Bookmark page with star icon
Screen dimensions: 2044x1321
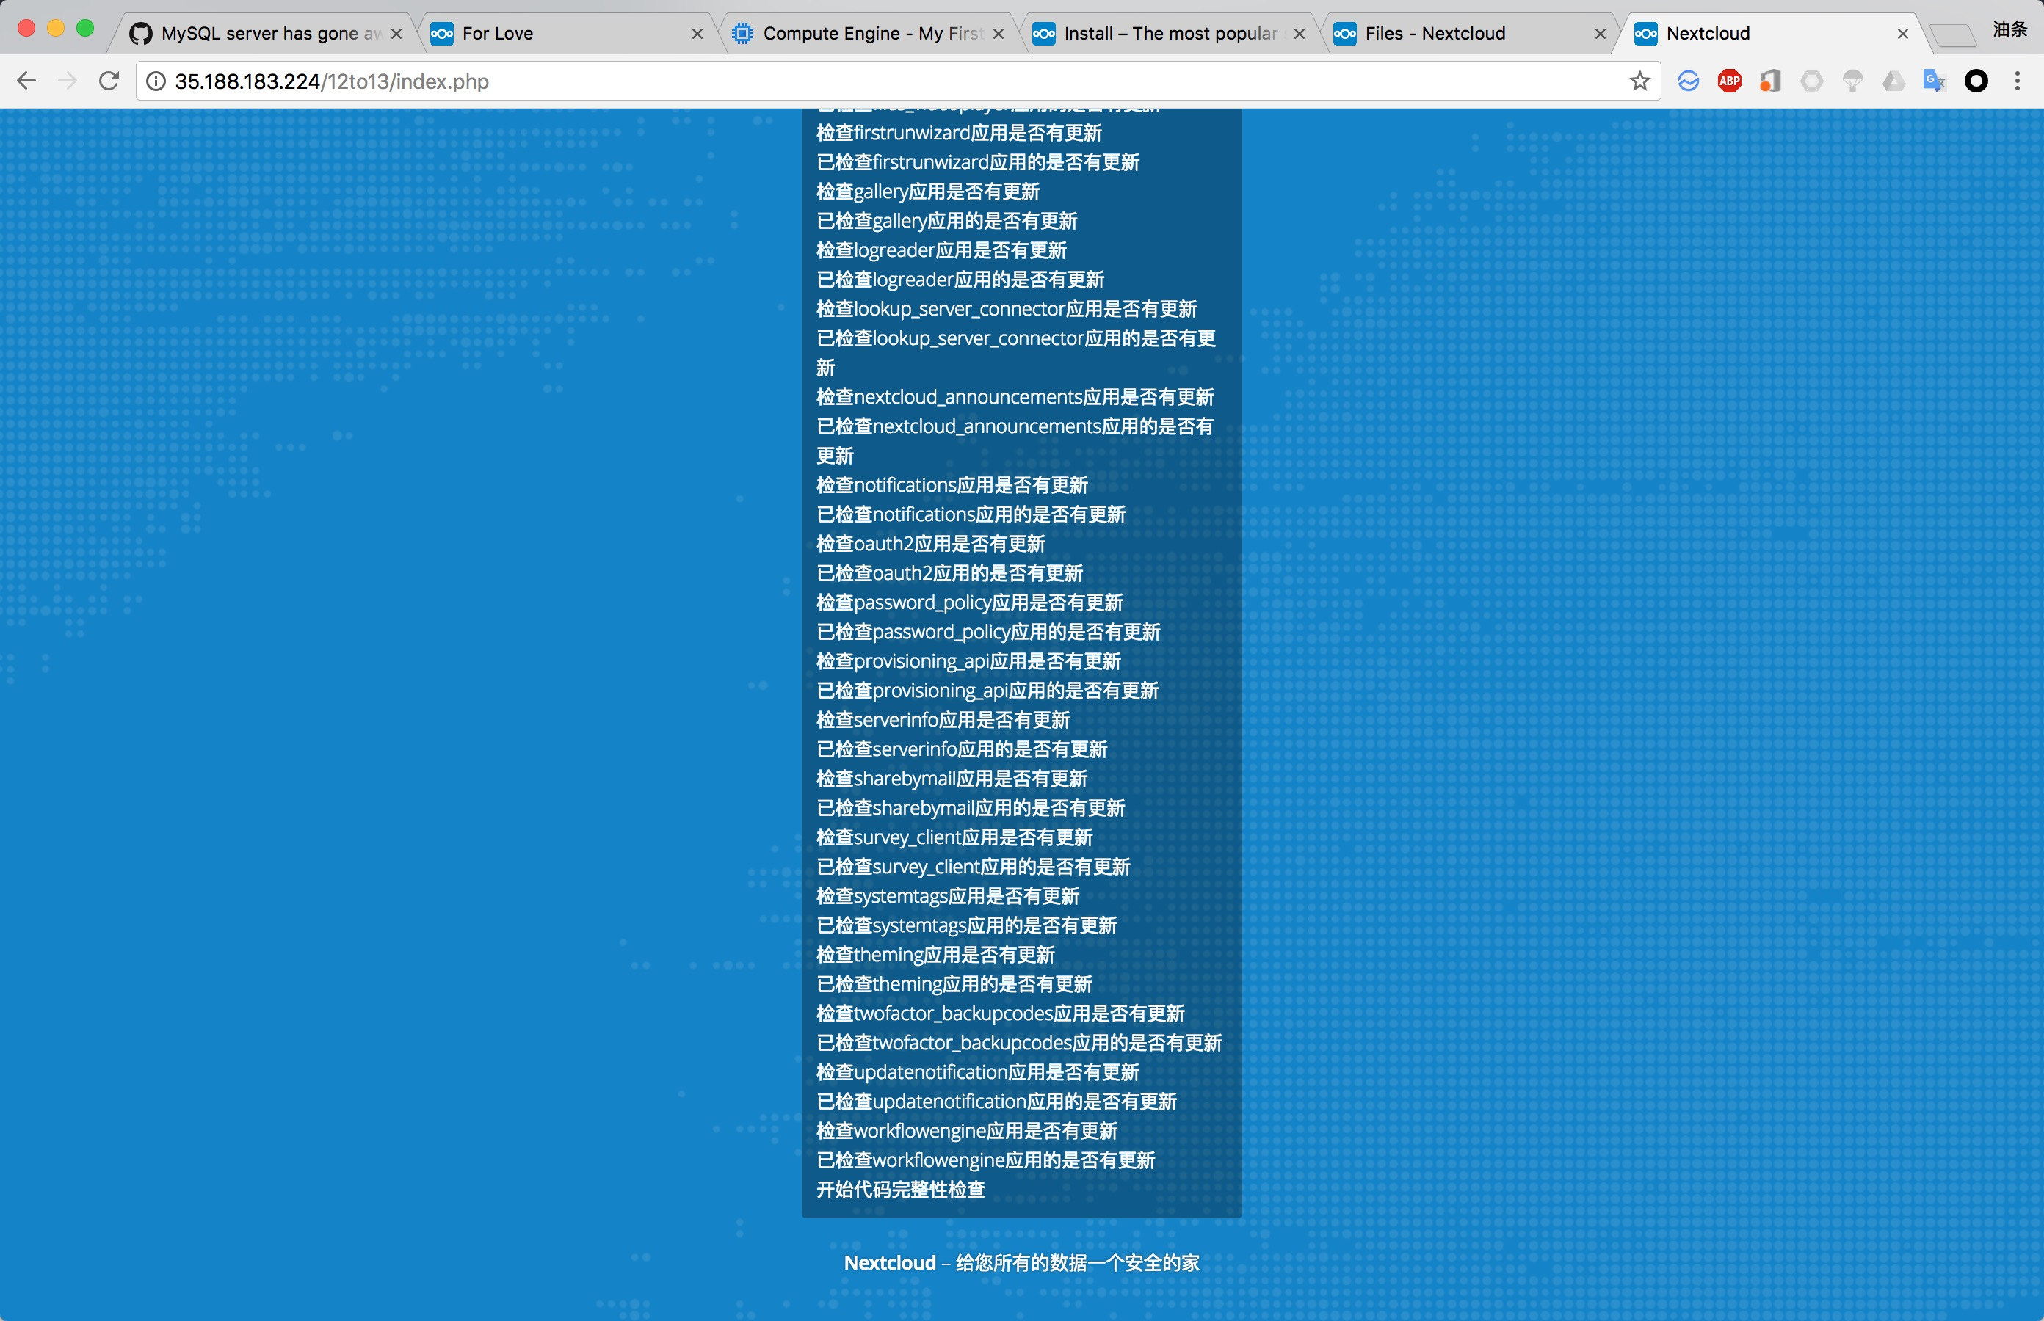(x=1640, y=81)
